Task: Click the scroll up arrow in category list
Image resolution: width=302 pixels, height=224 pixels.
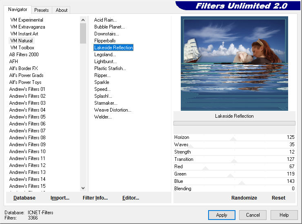Action: 83,20
